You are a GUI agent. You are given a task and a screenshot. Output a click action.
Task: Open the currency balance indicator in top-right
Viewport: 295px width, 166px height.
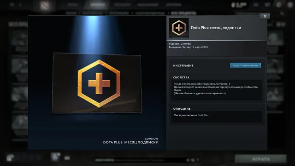tap(239, 5)
